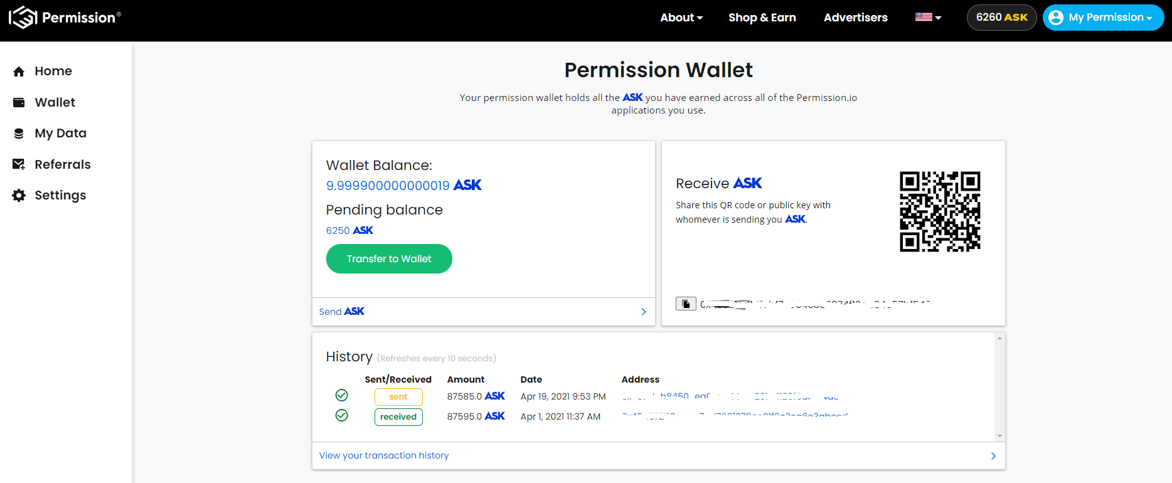Click the 'Refreshes every 10 seconds' note
The height and width of the screenshot is (483, 1172).
pyautogui.click(x=437, y=359)
